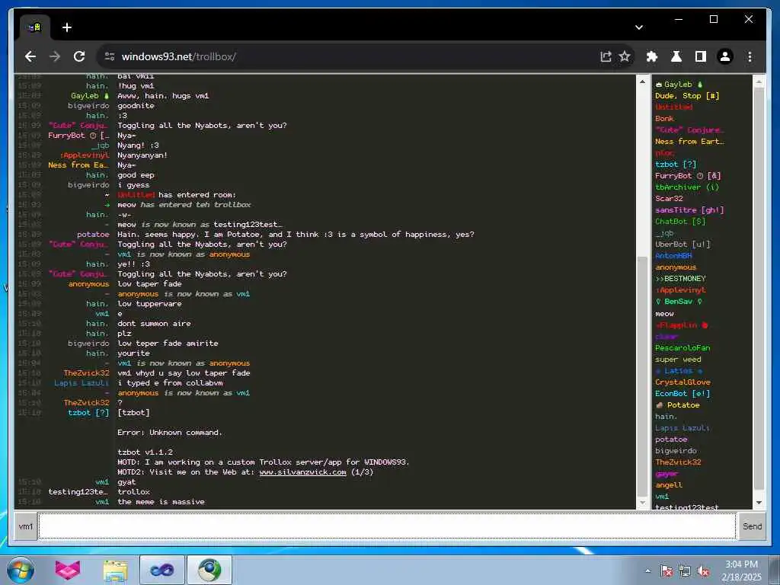Select user Gayleb in the user list
This screenshot has height=585, width=780.
(x=679, y=85)
